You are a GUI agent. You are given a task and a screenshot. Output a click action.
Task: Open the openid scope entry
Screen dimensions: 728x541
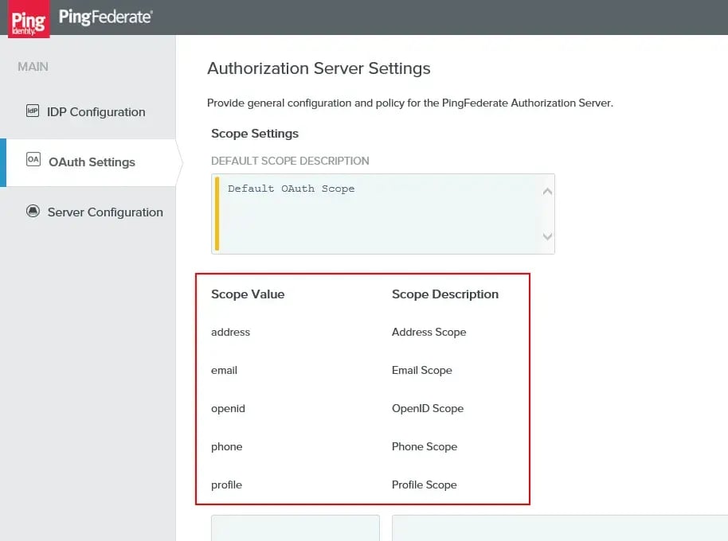pos(228,408)
